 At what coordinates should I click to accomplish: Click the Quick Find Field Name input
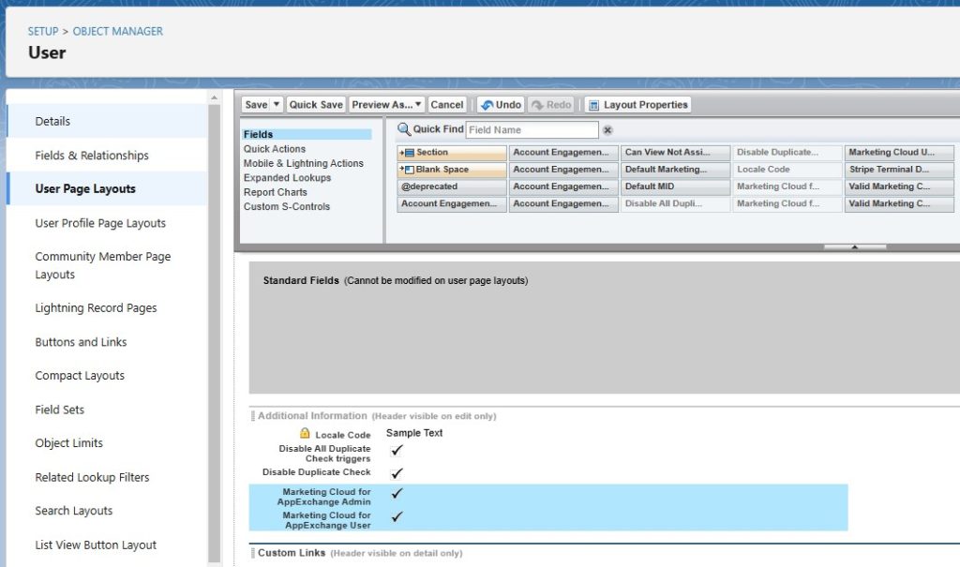point(532,130)
